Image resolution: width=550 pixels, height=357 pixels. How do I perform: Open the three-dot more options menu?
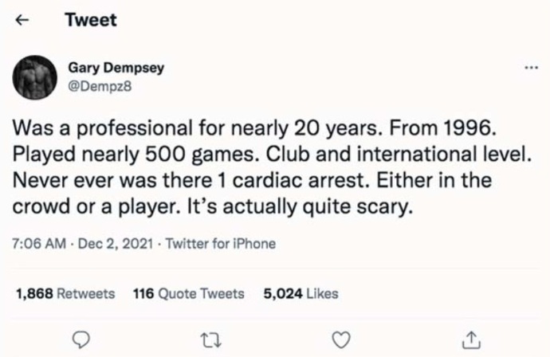(531, 69)
